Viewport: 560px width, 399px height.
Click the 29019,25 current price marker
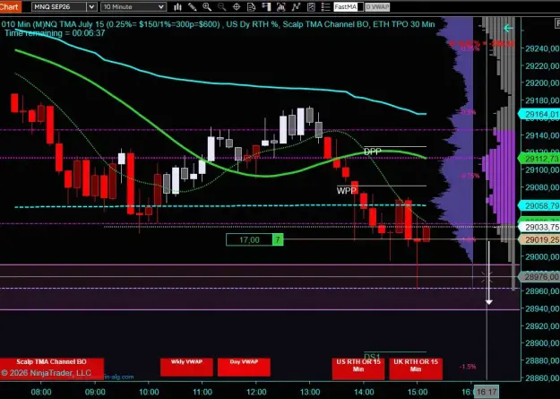coord(538,240)
